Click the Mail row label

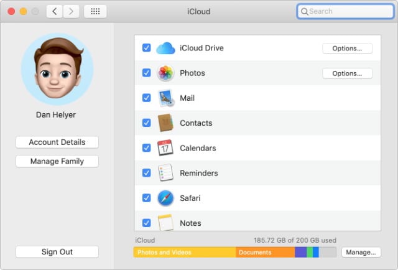(187, 98)
